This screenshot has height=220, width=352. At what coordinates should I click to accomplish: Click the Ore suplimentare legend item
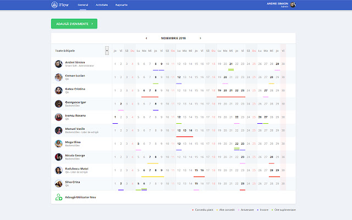click(285, 210)
